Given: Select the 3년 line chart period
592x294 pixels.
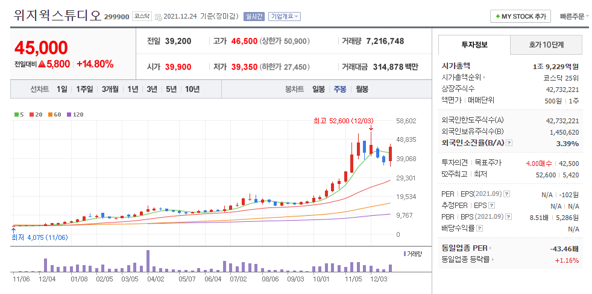Looking at the screenshot, I should click(152, 90).
